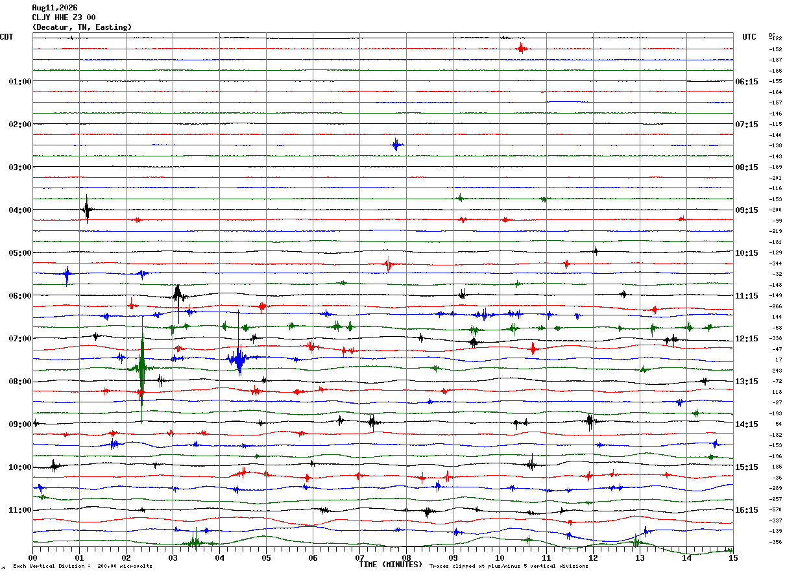
Task: Click the location label (Decatur, TN, Easting)
Action: (82, 27)
